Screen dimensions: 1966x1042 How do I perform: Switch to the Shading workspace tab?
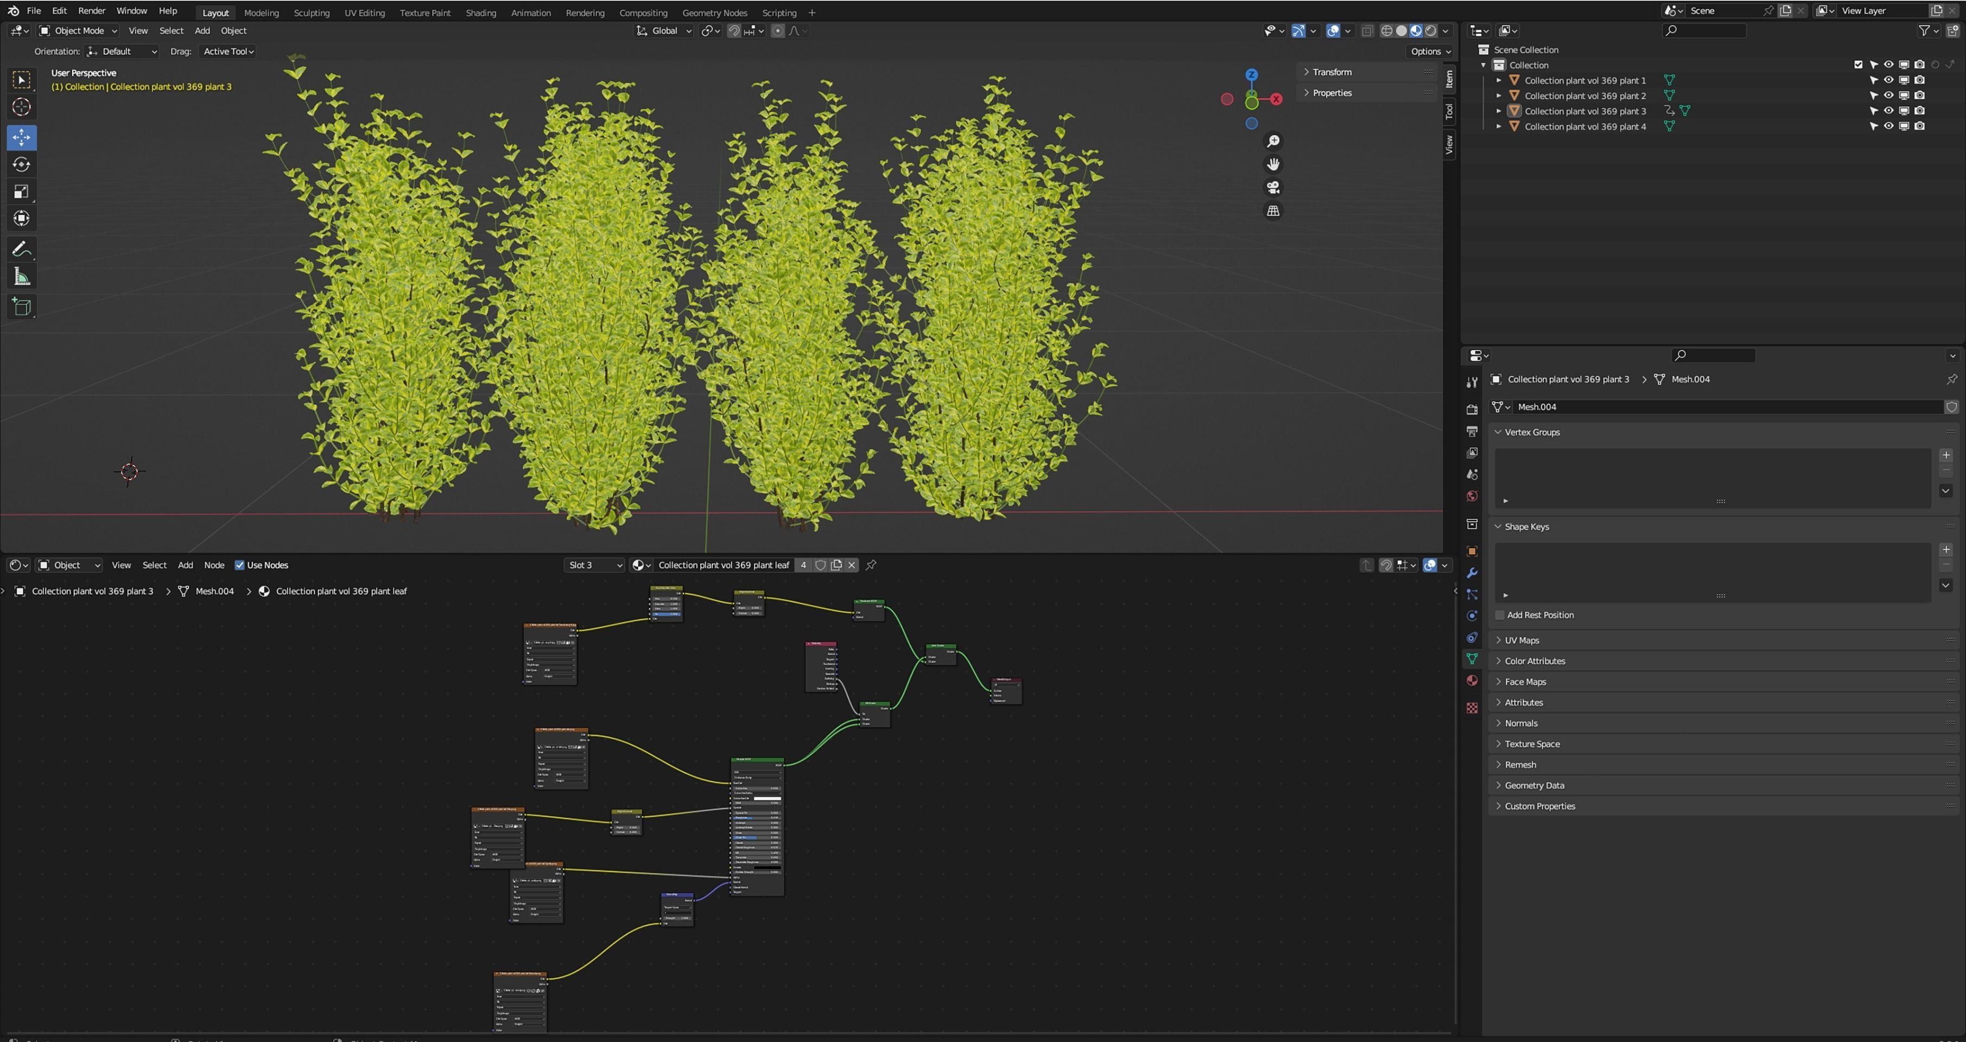481,13
